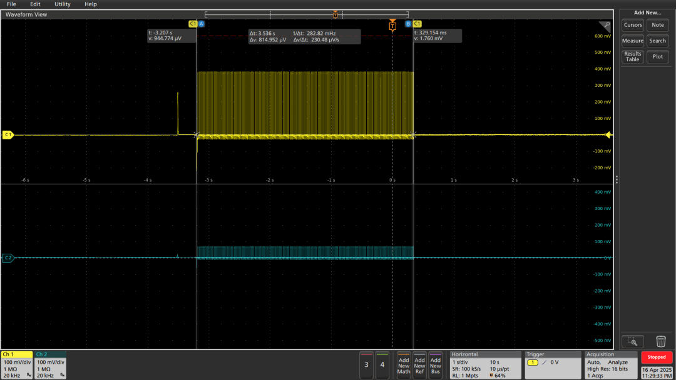Add new Measure from side panel

(x=632, y=41)
